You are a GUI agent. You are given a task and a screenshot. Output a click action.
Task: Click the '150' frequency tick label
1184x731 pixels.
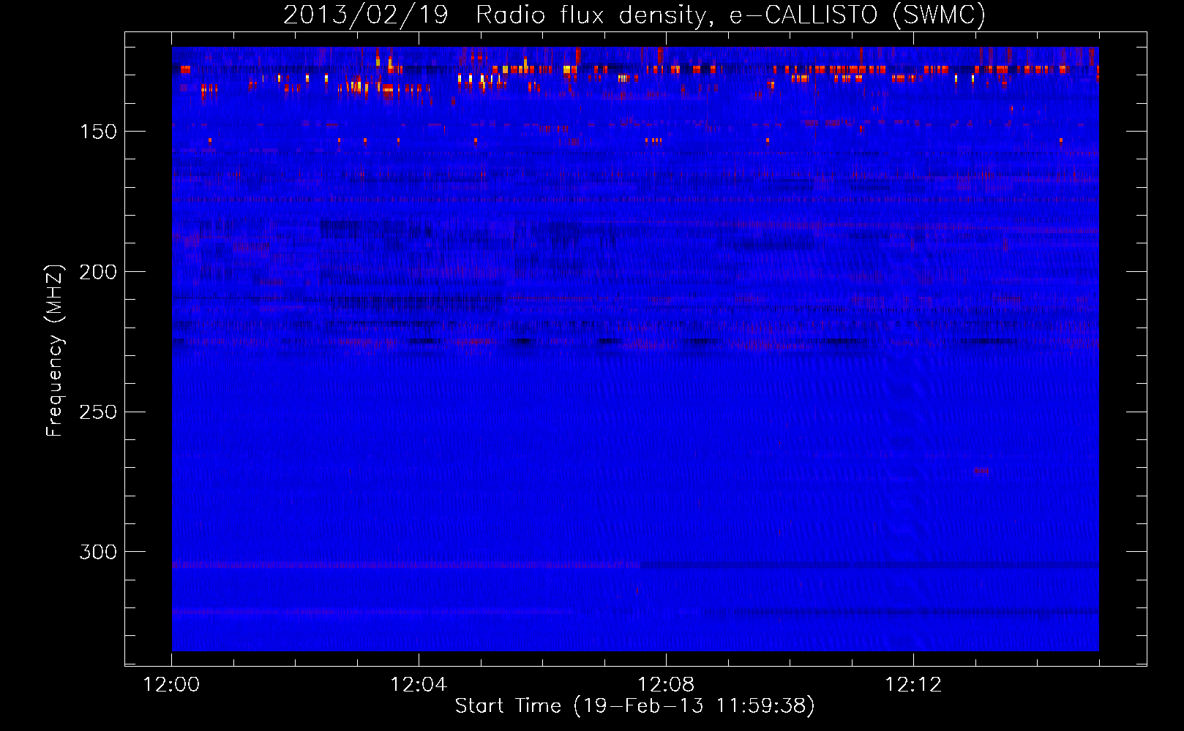pyautogui.click(x=98, y=132)
